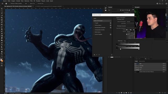The width and height of the screenshot is (168, 94).
Task: Select Opções de Mesclagem in styles list
Action: 102,21
